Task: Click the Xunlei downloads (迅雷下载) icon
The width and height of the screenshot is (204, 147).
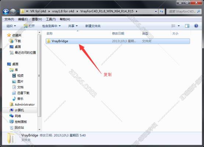Action: [14, 93]
